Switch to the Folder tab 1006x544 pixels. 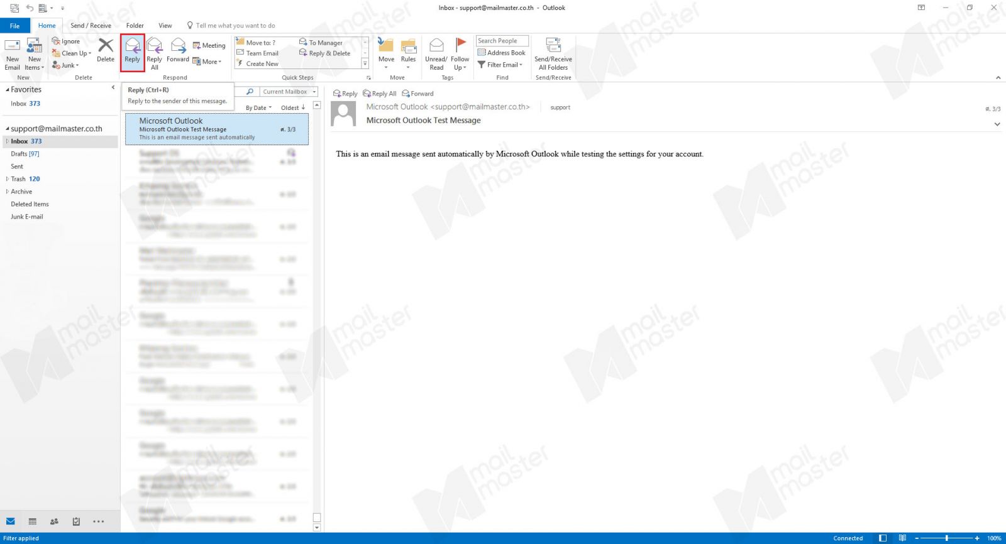135,26
